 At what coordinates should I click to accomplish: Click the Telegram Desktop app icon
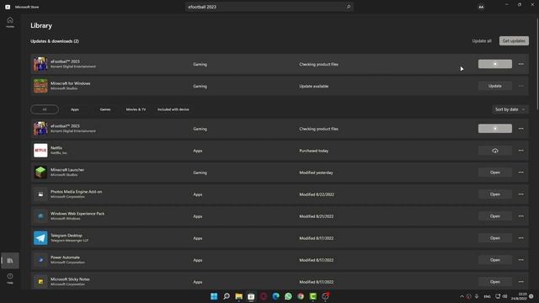point(40,238)
